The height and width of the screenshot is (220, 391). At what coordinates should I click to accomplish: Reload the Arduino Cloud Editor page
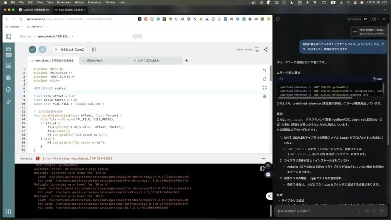pos(21,19)
